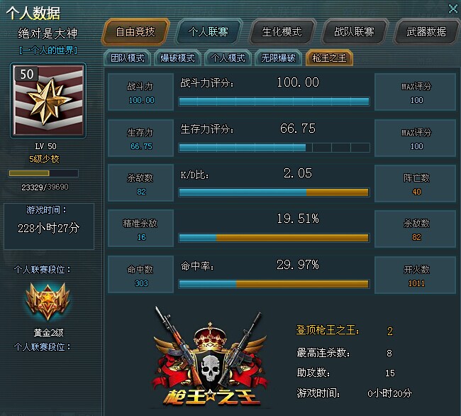Select the 团队模式 sub-tab

coord(128,58)
